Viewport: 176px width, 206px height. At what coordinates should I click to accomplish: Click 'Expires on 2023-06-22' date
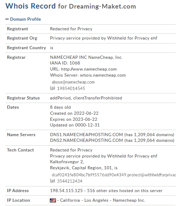(73, 119)
